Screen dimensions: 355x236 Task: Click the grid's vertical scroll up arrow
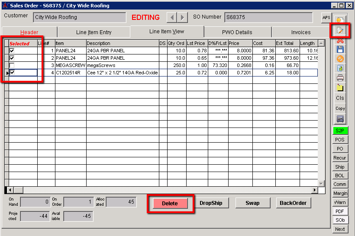pyautogui.click(x=321, y=43)
